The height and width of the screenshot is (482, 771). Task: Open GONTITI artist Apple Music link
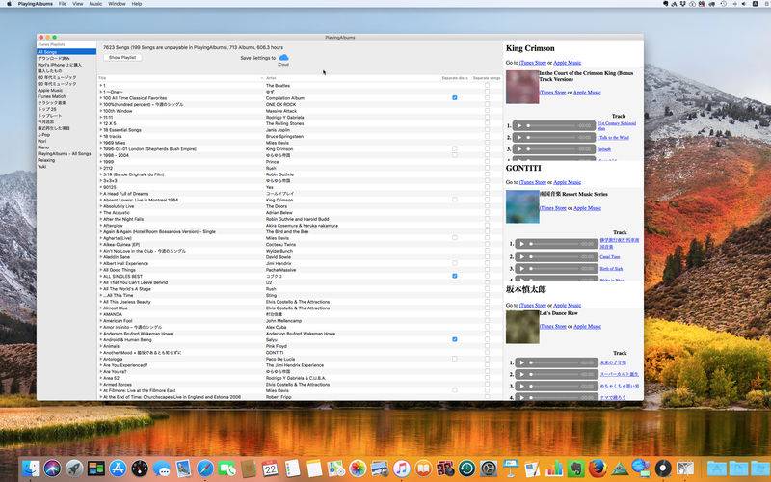pos(567,182)
